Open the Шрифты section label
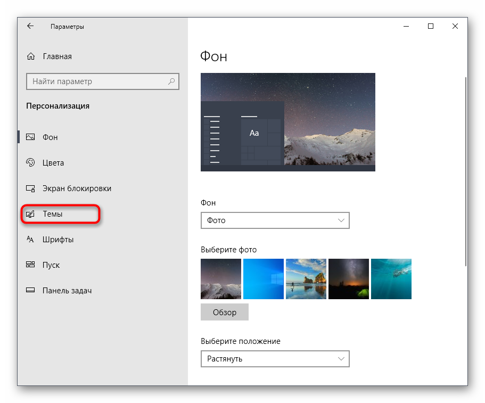The image size is (485, 403). click(x=58, y=240)
